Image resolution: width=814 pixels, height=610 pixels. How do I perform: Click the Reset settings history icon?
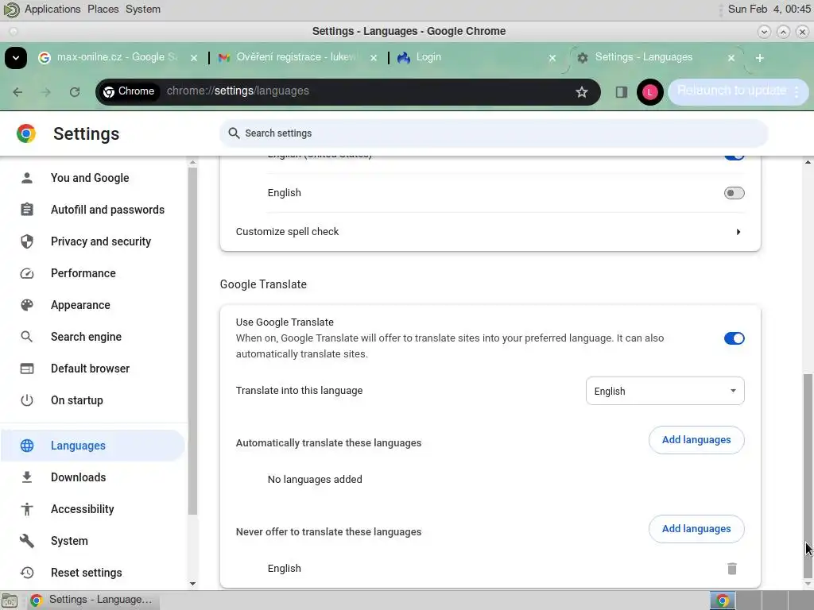pos(27,573)
